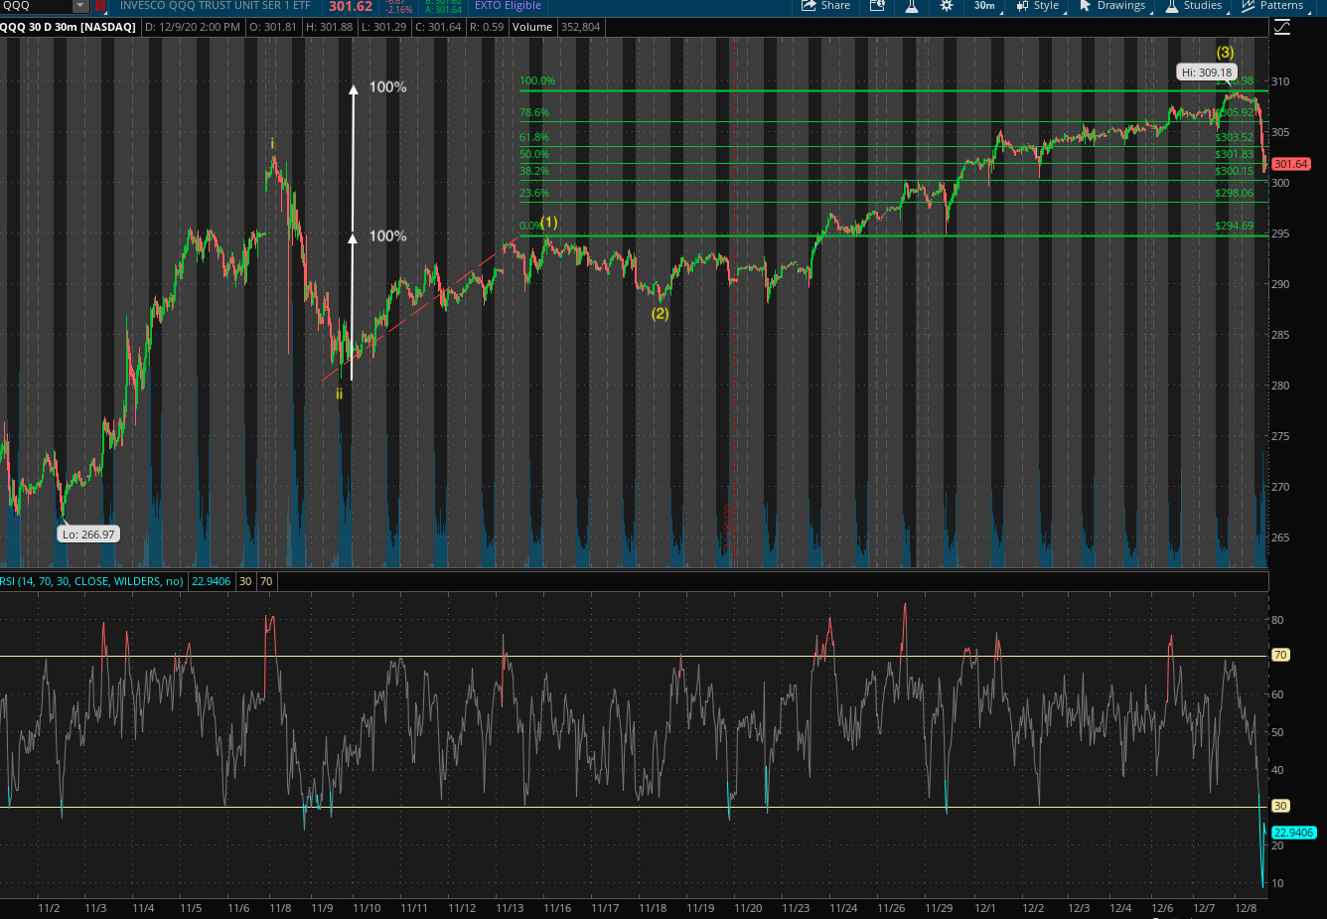Open the chart info panel icon

point(877,6)
